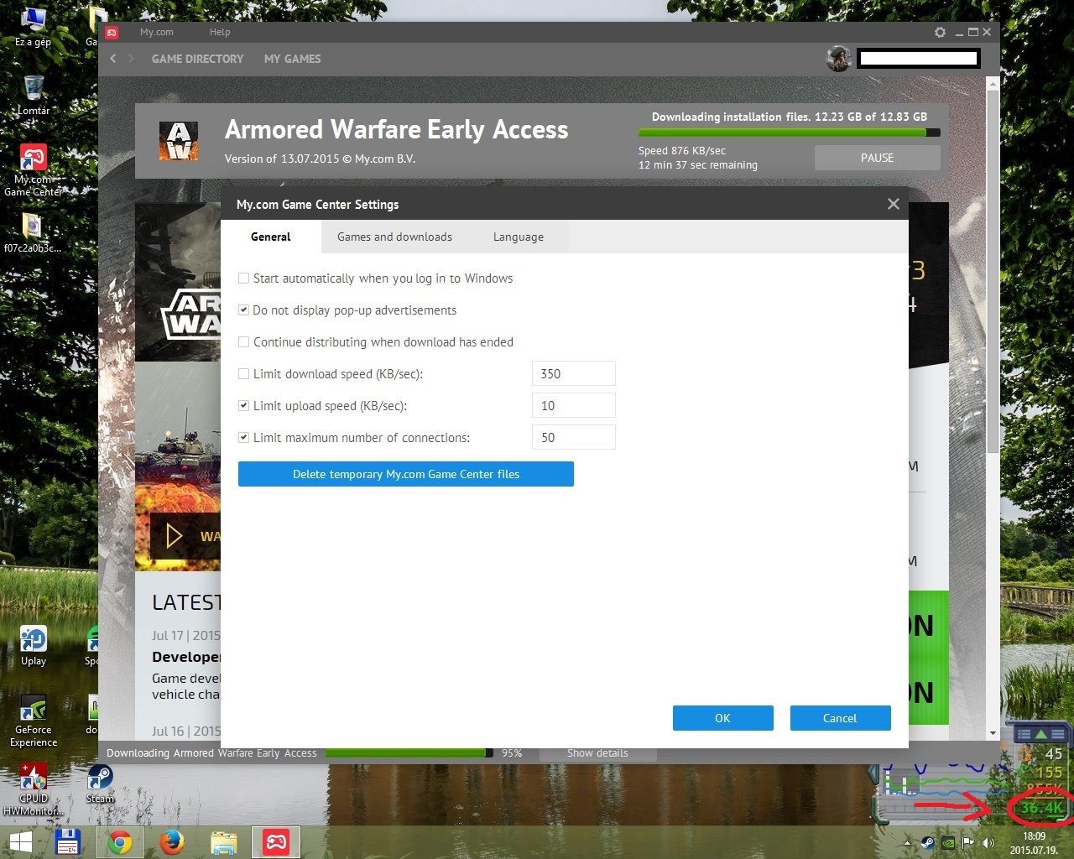Click the Armored Warfare Early Access title

396,129
